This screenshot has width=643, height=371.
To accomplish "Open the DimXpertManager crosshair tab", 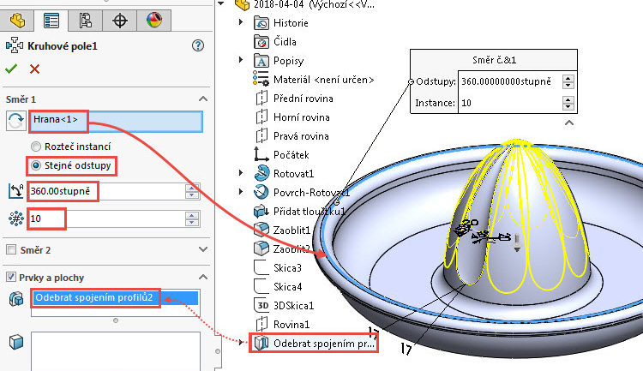I will [120, 21].
